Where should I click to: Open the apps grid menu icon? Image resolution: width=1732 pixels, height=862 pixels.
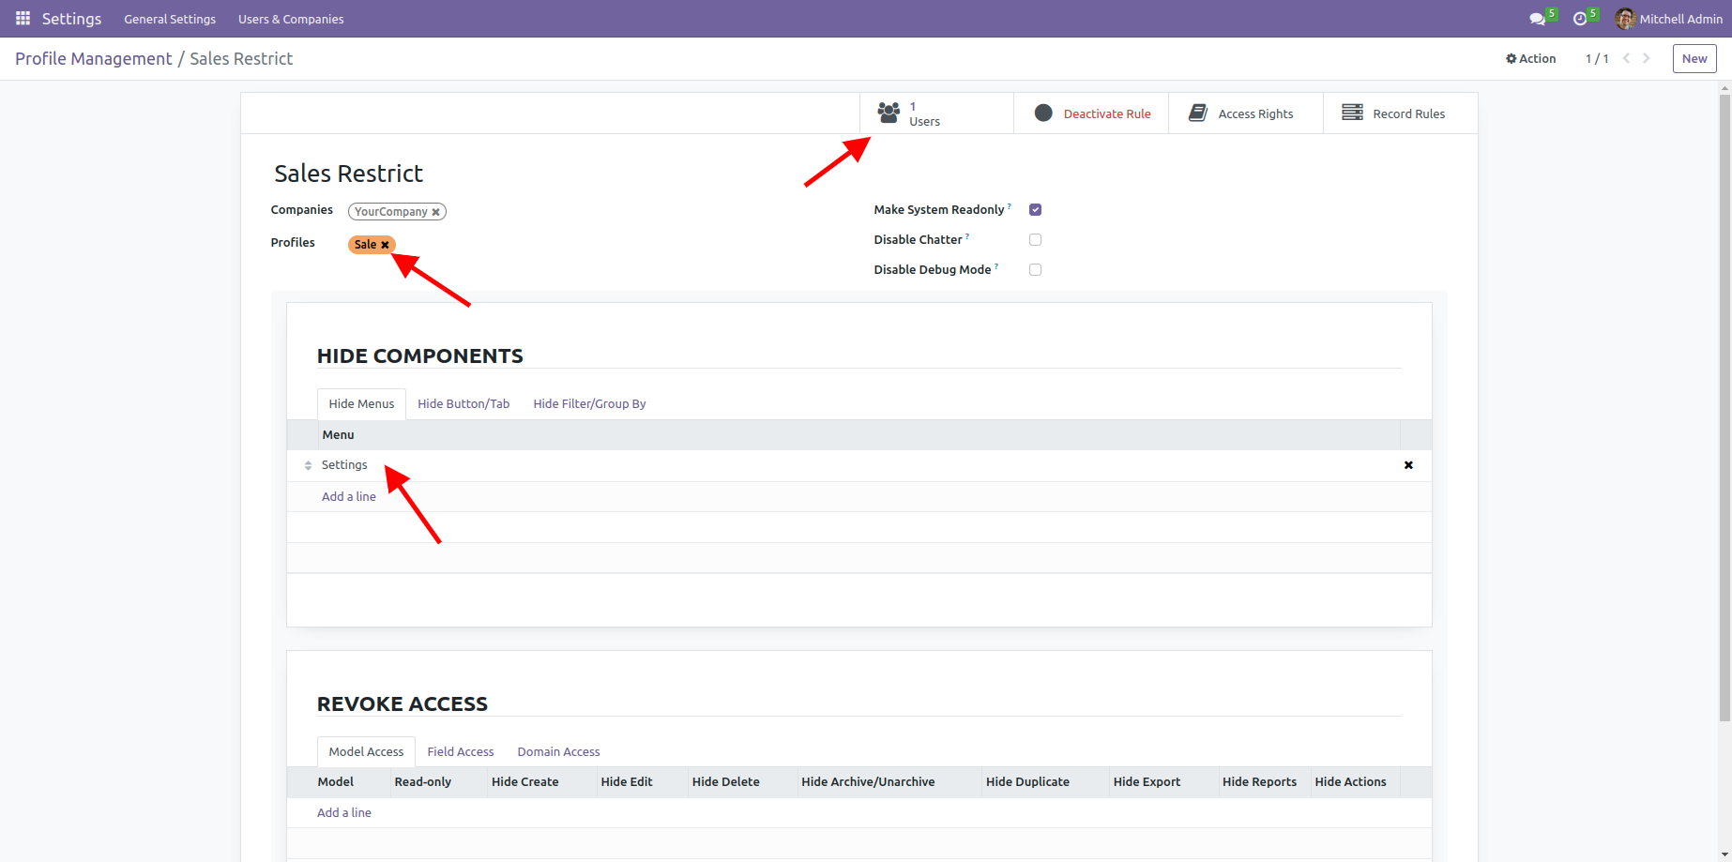pos(23,19)
